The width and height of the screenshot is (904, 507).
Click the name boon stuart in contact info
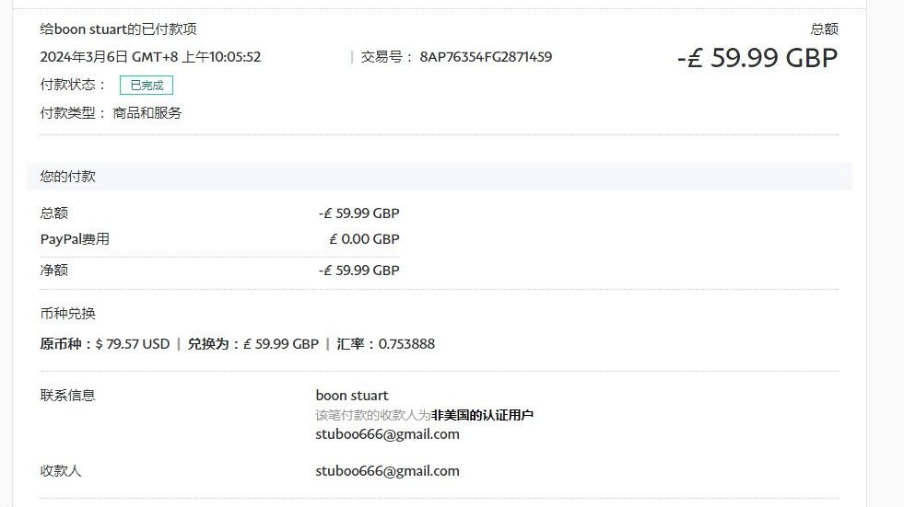pyautogui.click(x=352, y=396)
